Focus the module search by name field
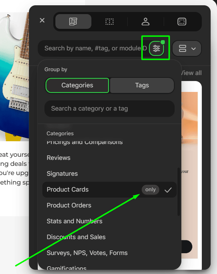The height and width of the screenshot is (274, 217). click(x=94, y=48)
